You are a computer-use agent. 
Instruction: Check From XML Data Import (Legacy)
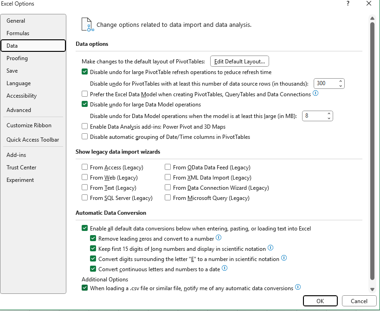(x=167, y=177)
